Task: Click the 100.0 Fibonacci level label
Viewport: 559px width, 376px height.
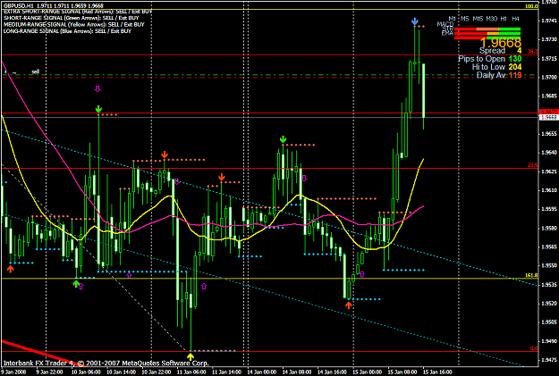Action: point(531,6)
